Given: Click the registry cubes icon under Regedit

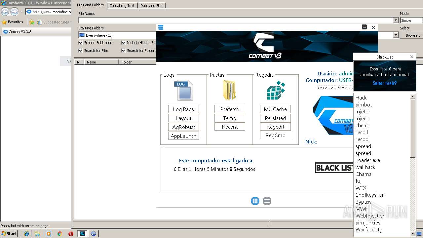Looking at the screenshot, I should pos(276,90).
